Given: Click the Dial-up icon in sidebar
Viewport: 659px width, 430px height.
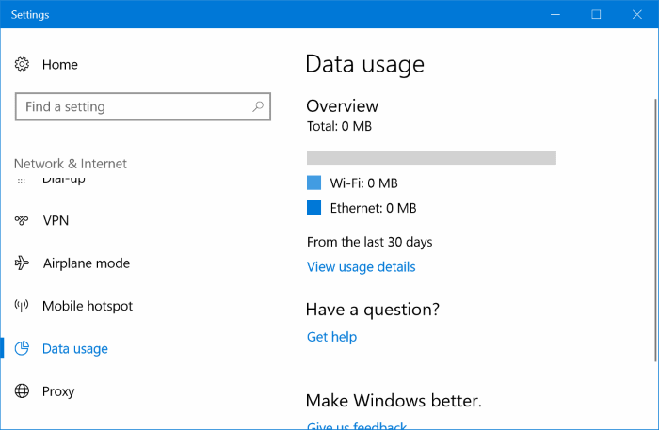Looking at the screenshot, I should (22, 181).
